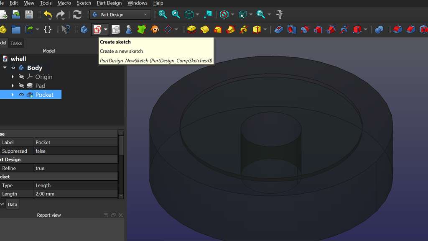Click the Fit selection zoom icon
The width and height of the screenshot is (428, 241).
(x=176, y=15)
